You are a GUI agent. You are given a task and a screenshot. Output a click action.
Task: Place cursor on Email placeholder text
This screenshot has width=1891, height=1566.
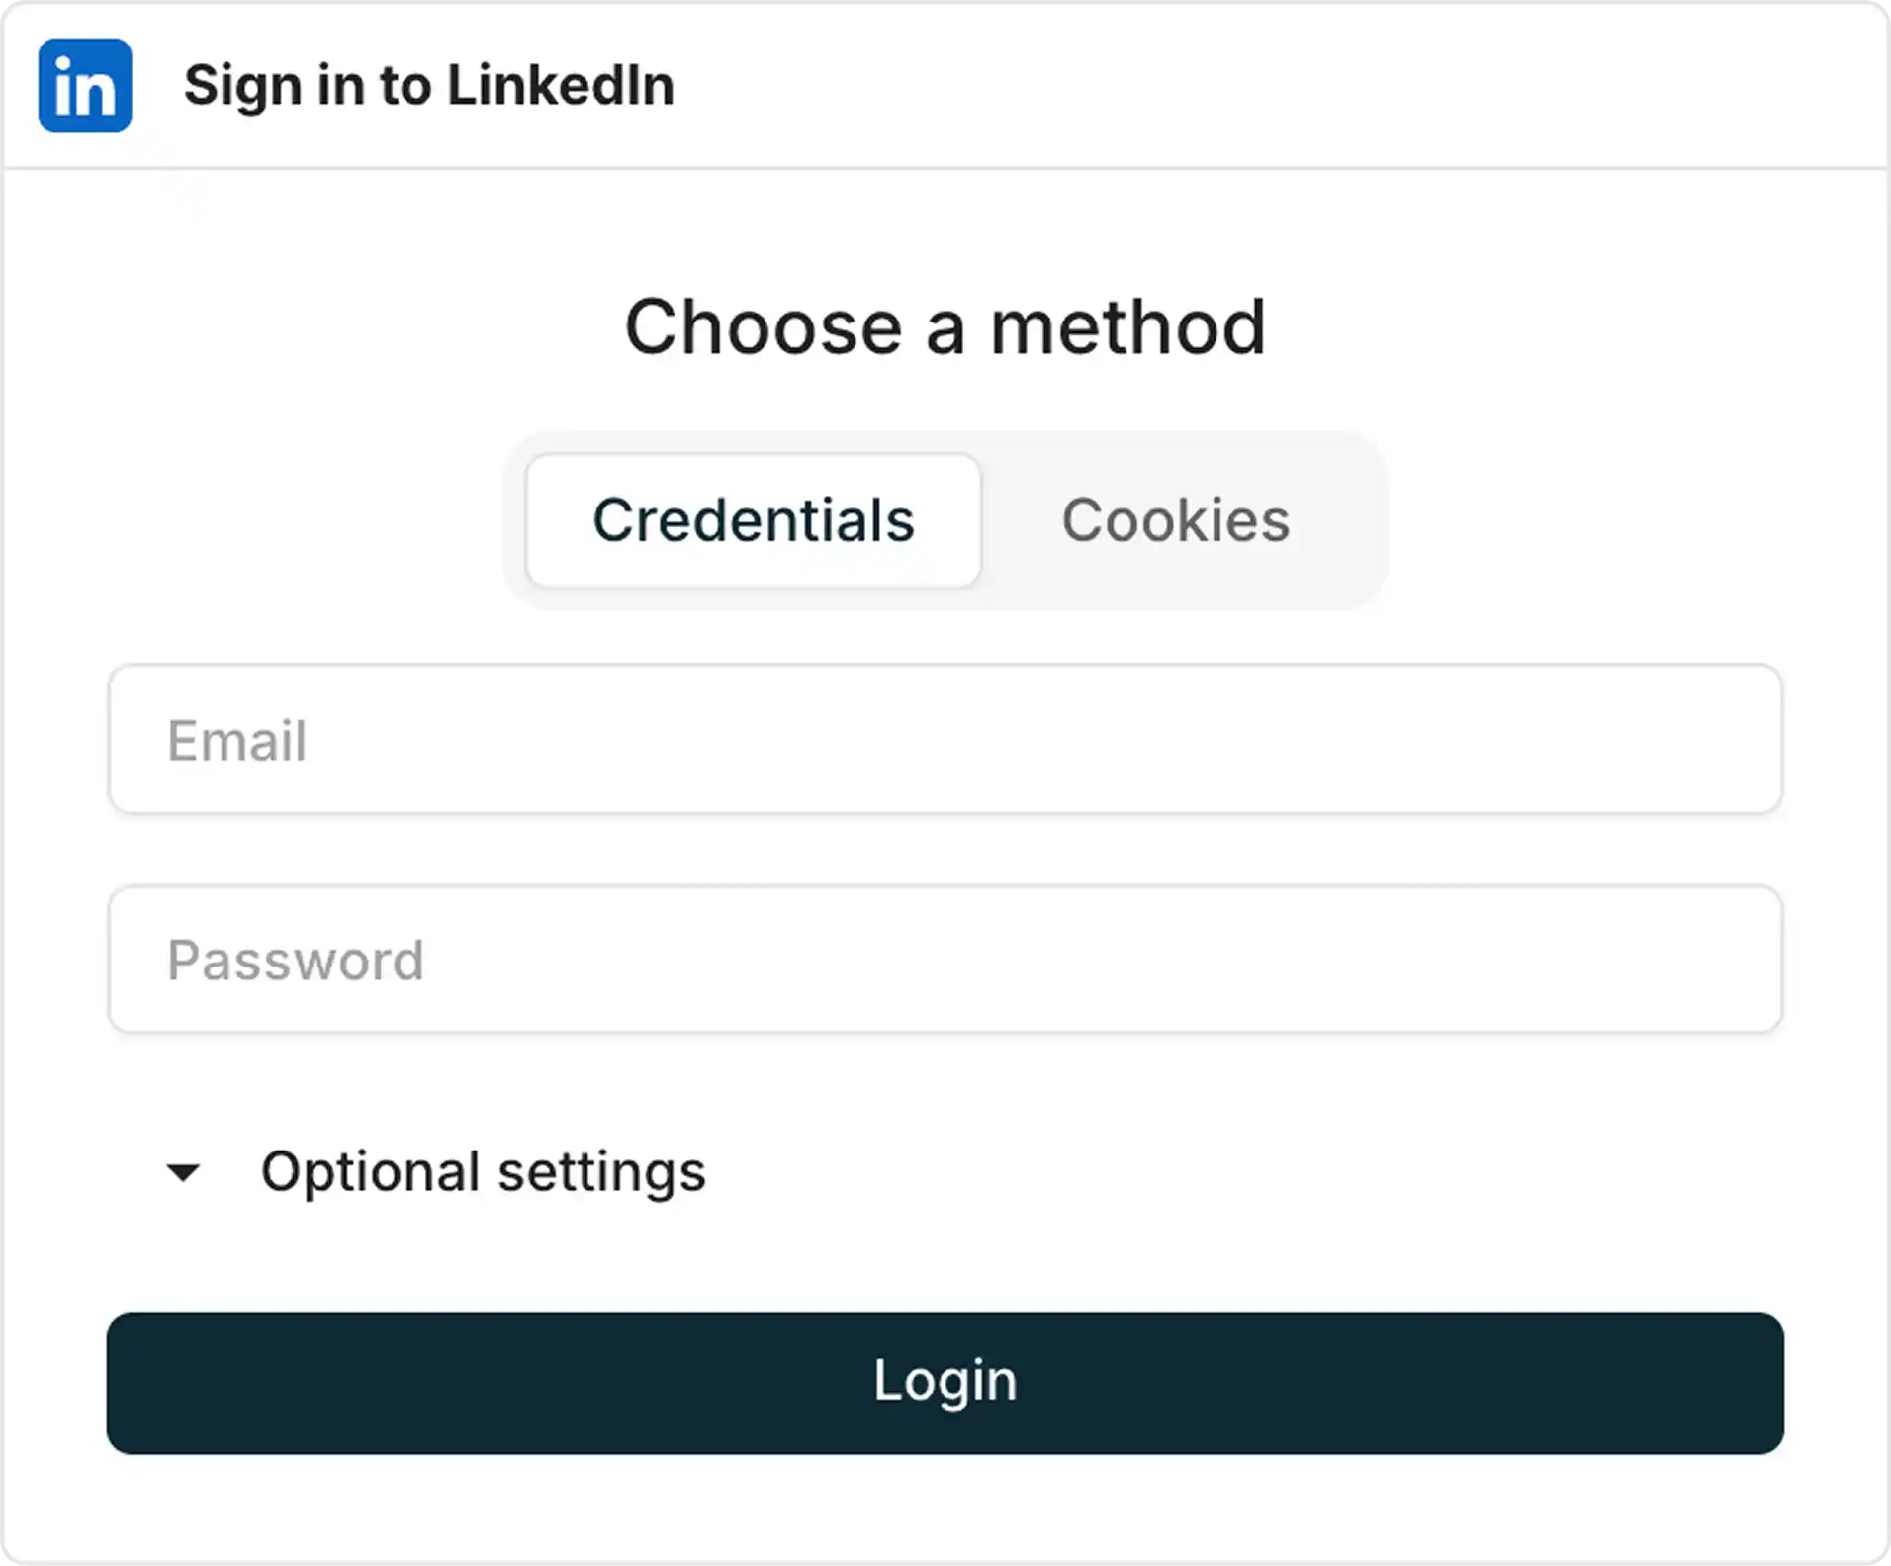(237, 741)
